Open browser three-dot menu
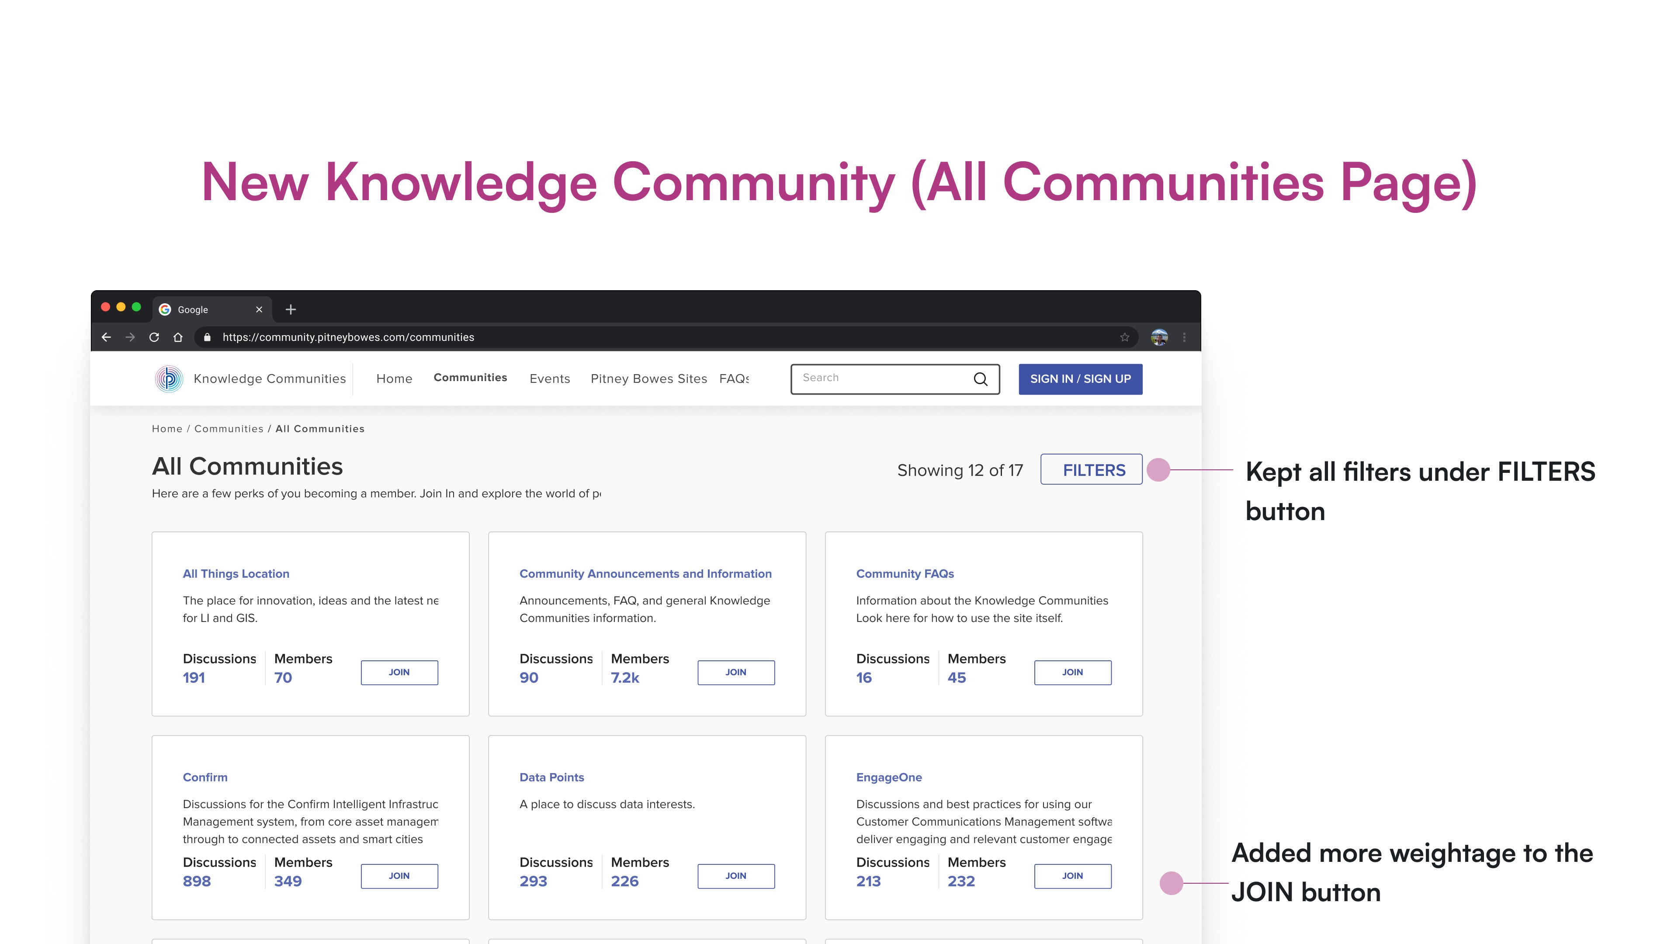The height and width of the screenshot is (944, 1678). [x=1184, y=337]
